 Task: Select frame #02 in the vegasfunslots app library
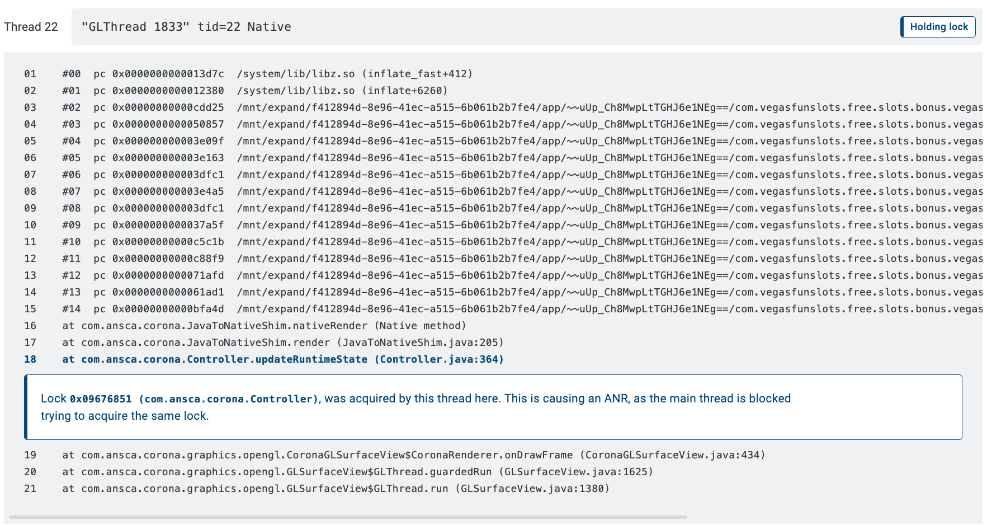pos(391,107)
